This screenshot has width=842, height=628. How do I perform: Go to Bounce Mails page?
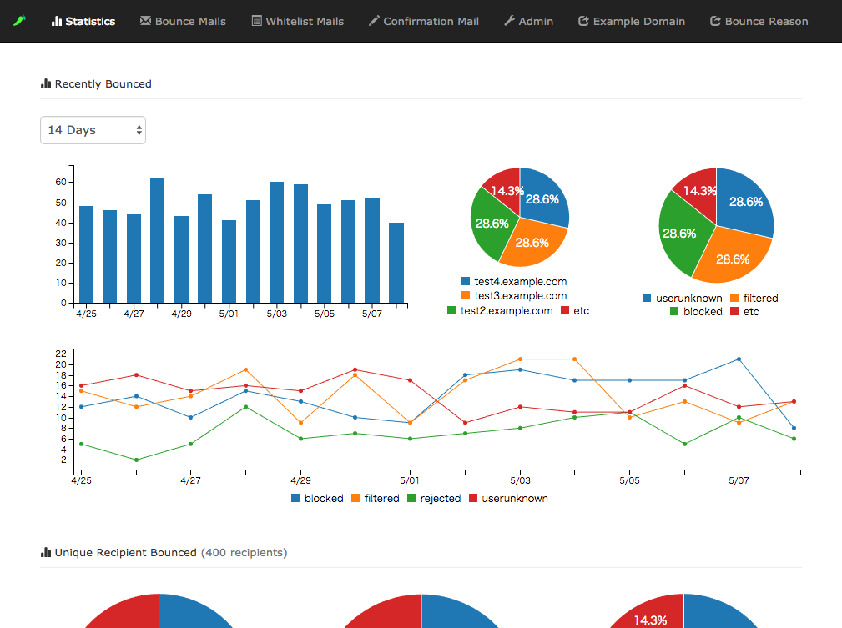[183, 21]
